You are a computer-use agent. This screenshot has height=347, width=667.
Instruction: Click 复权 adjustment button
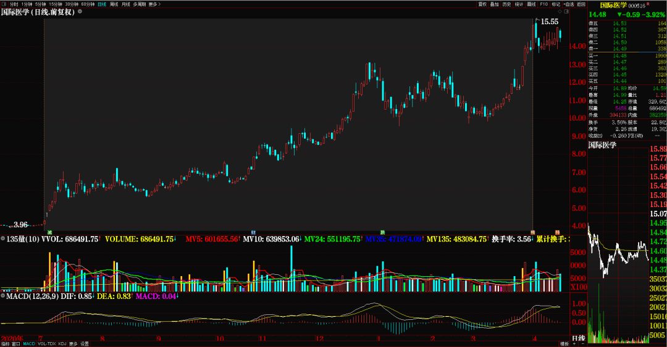(x=482, y=4)
